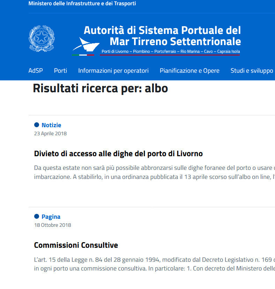Open the Notizie category link

tap(51, 125)
